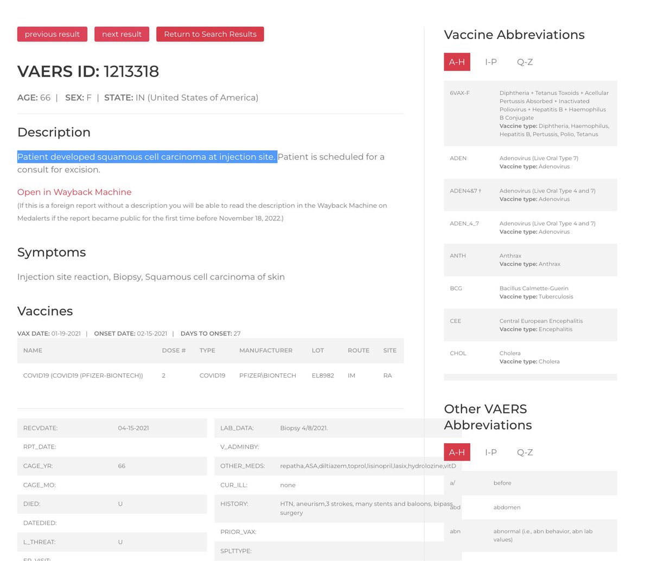Click the 'previous result' button
This screenshot has width=651, height=561.
52,34
